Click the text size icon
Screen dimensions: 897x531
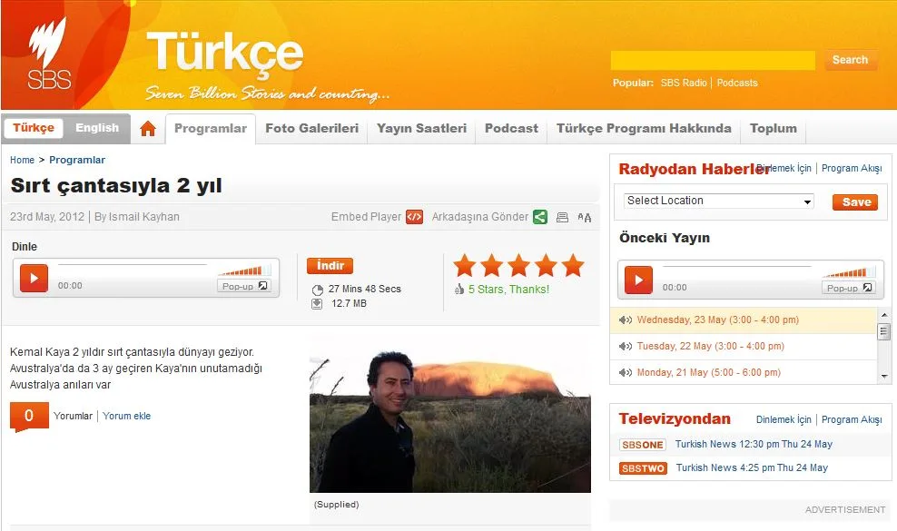[584, 217]
